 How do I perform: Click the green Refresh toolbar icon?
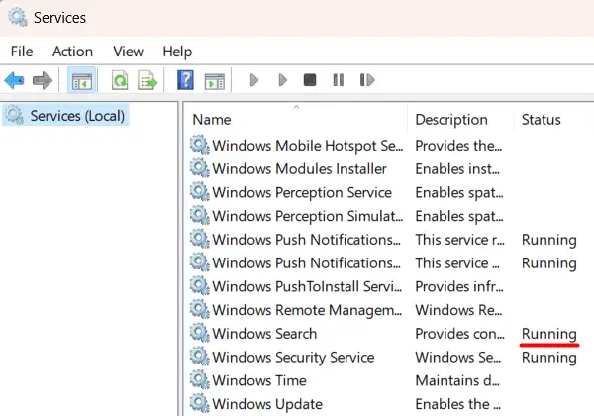pyautogui.click(x=120, y=80)
